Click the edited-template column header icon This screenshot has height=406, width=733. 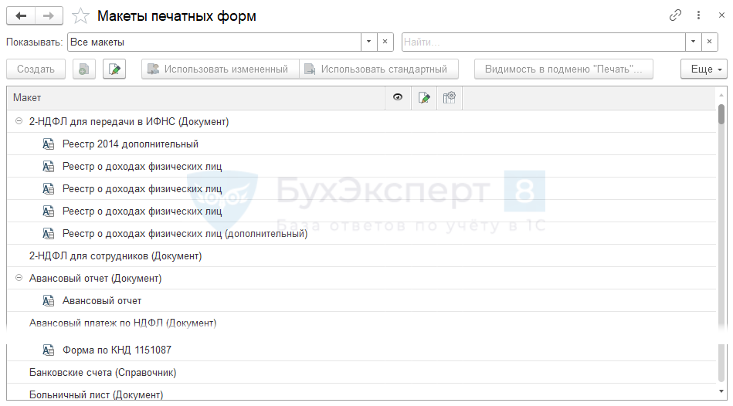click(423, 97)
